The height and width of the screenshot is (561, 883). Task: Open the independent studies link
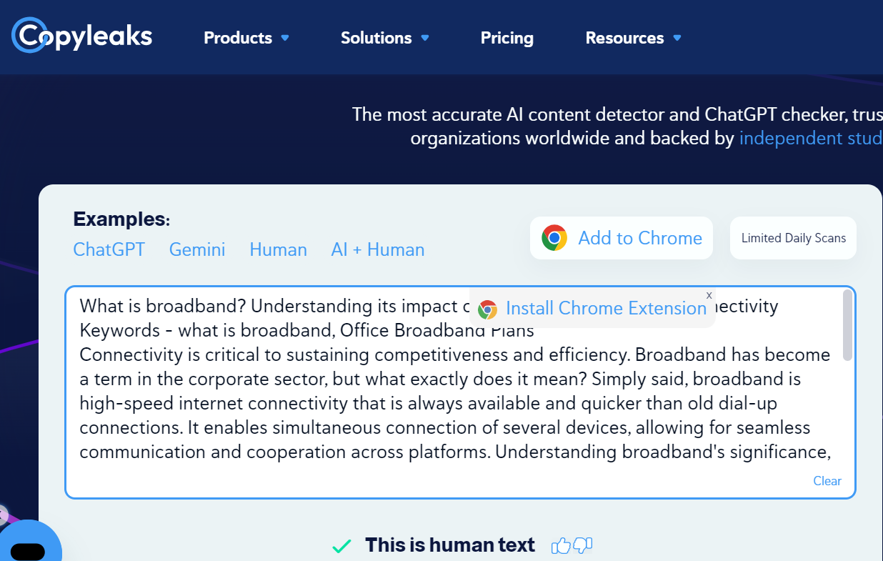[x=811, y=138]
